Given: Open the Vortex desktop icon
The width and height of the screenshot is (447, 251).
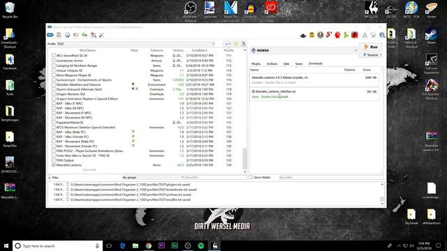Looking at the screenshot, I should [x=432, y=10].
